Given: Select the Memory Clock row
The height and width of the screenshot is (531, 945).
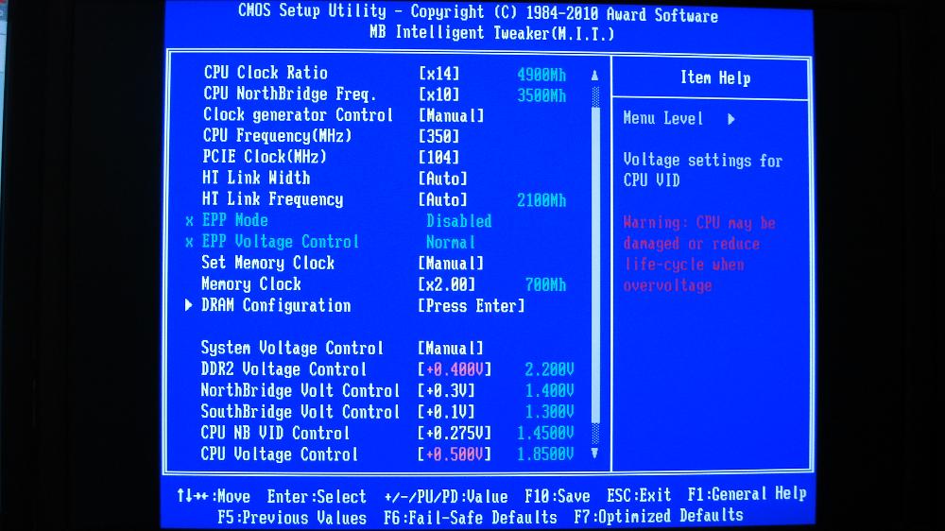Looking at the screenshot, I should [x=251, y=284].
